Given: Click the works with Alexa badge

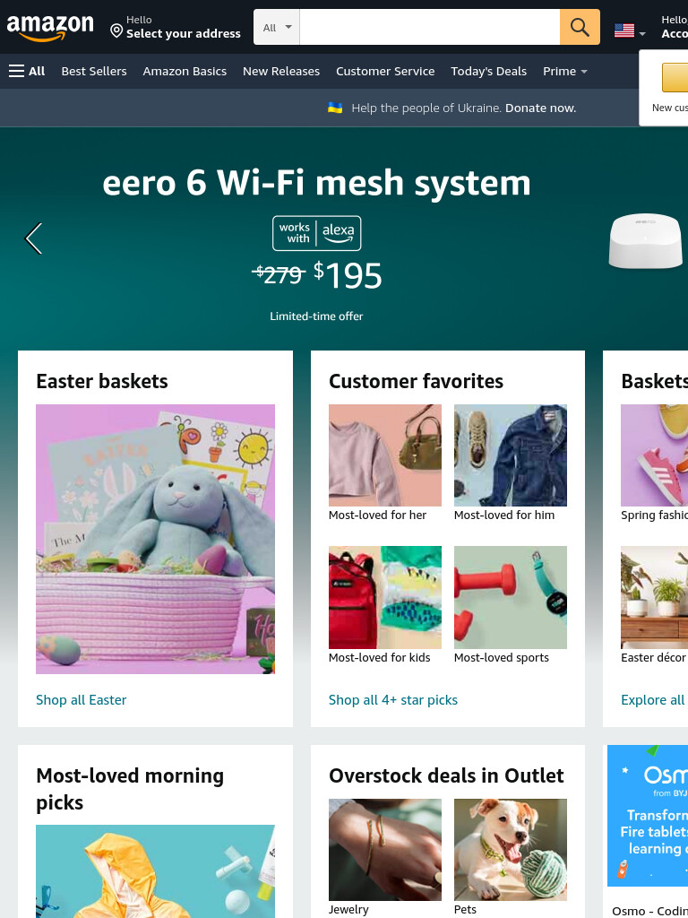Looking at the screenshot, I should coord(316,233).
